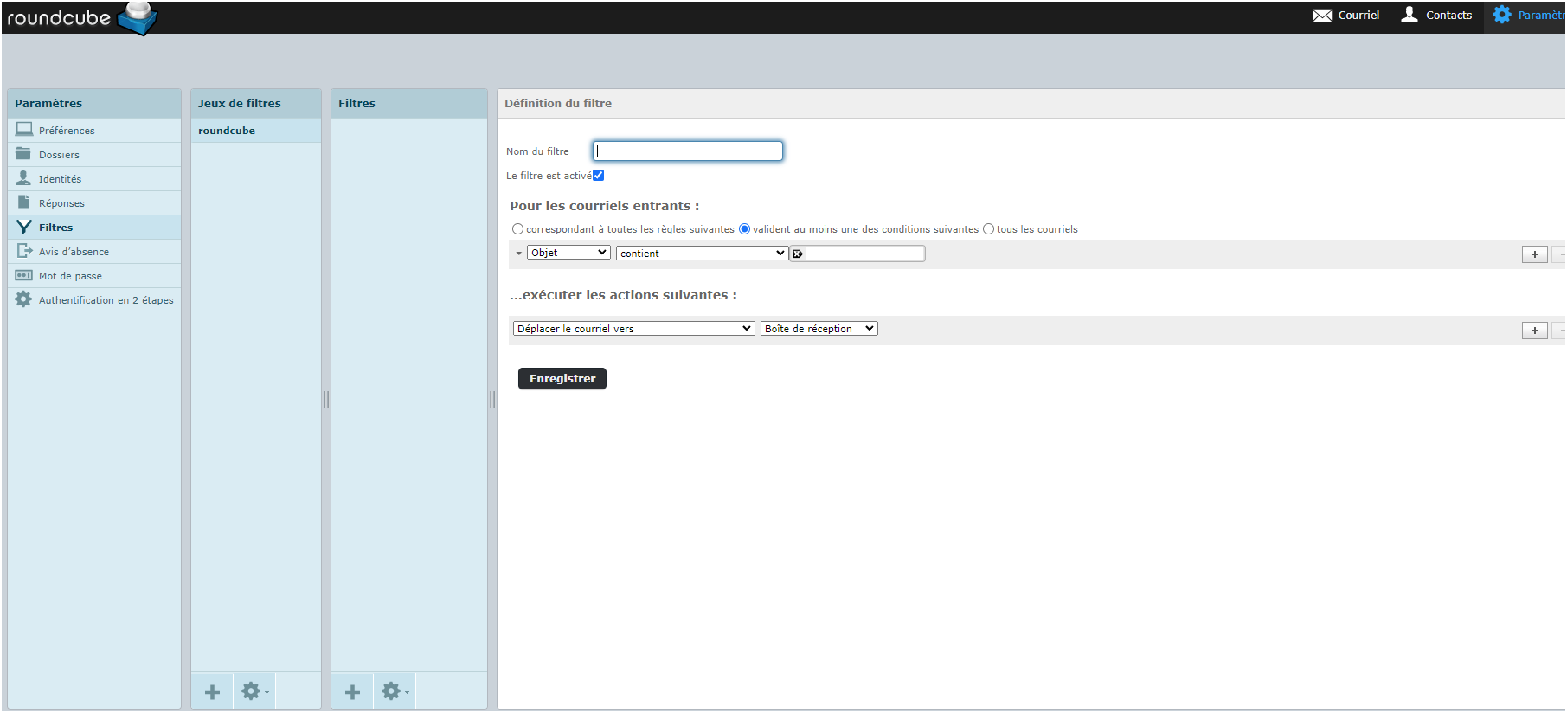Open the 'contient' condition dropdown
The width and height of the screenshot is (1567, 713).
point(701,254)
